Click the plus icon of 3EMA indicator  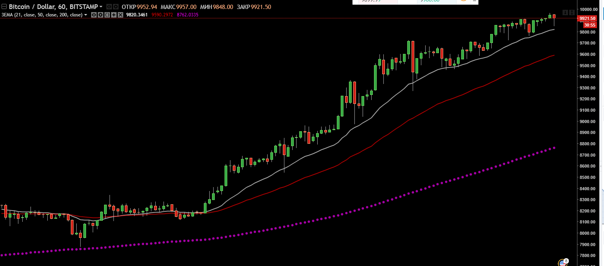114,15
